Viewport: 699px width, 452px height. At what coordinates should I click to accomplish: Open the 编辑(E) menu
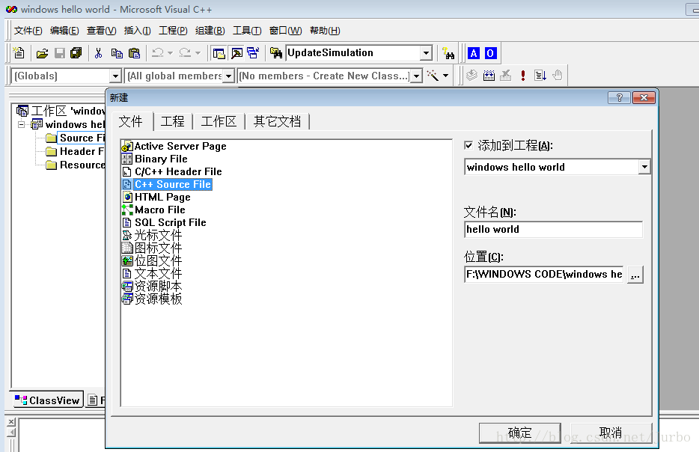point(64,31)
